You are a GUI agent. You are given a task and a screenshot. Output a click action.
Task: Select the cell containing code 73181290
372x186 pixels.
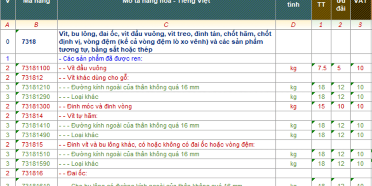[x=36, y=97]
